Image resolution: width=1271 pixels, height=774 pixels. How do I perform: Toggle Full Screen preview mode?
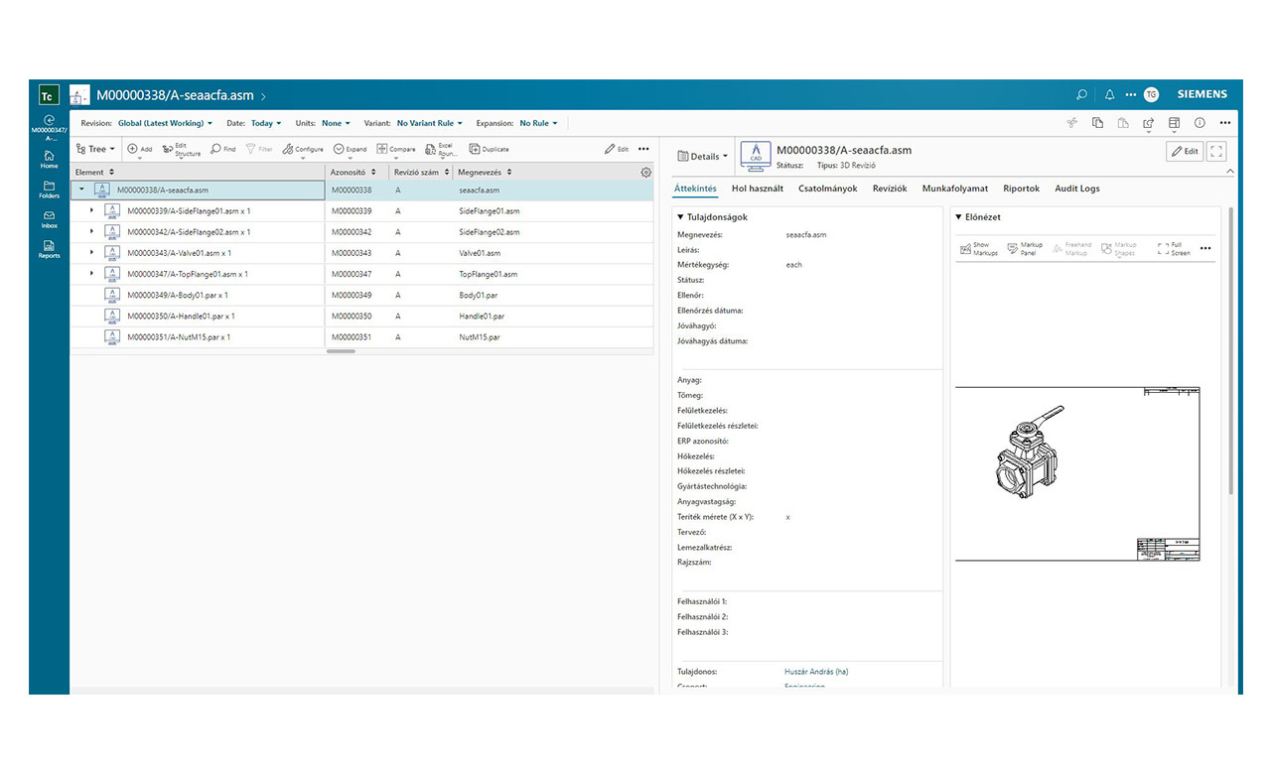[x=1173, y=248]
